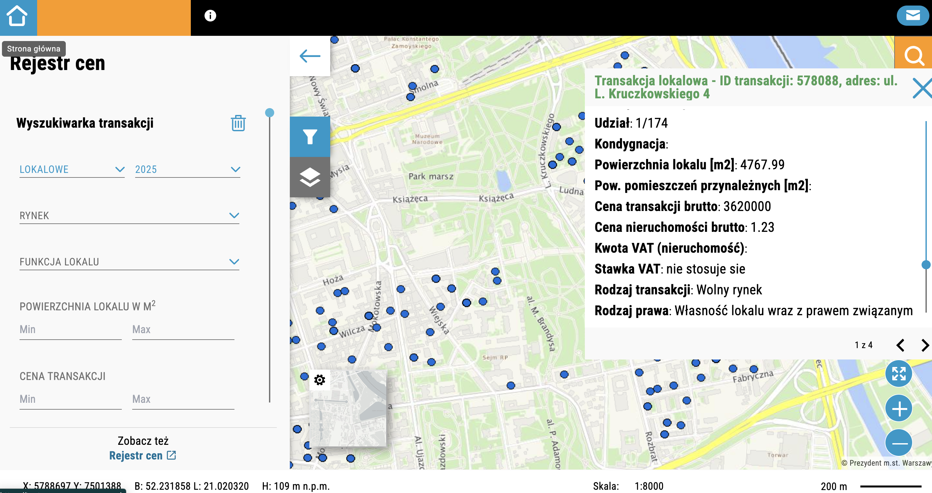Expand the LOKALOWE transaction type dropdown

72,169
